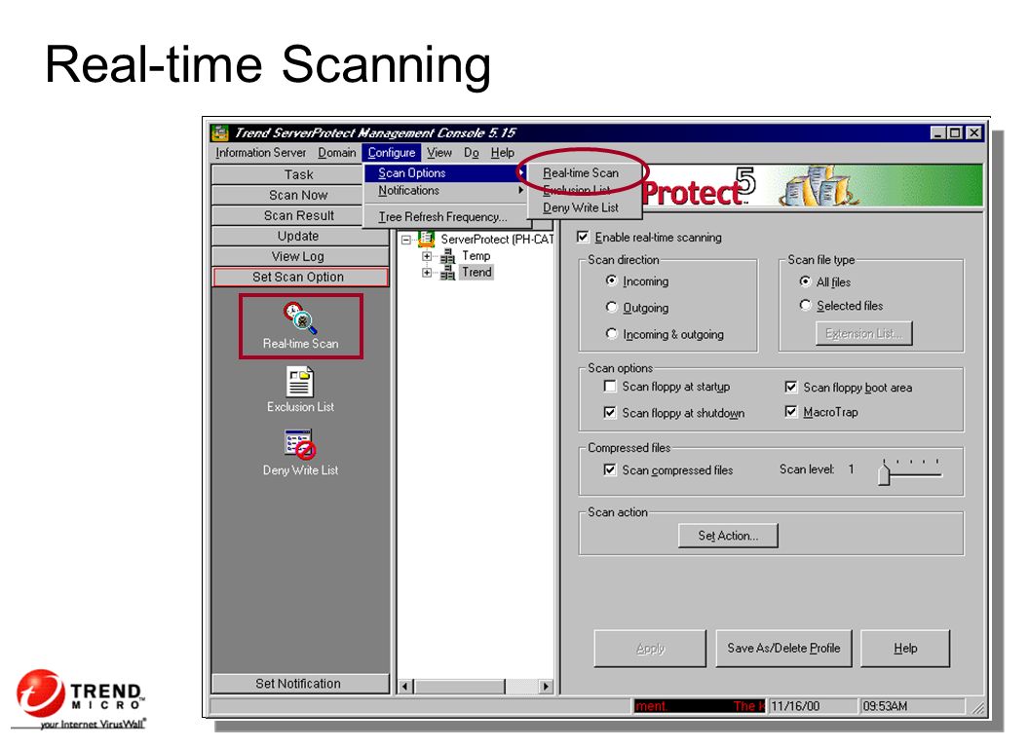The height and width of the screenshot is (748, 1029).
Task: Toggle Scan floppy boot area
Action: coord(791,387)
